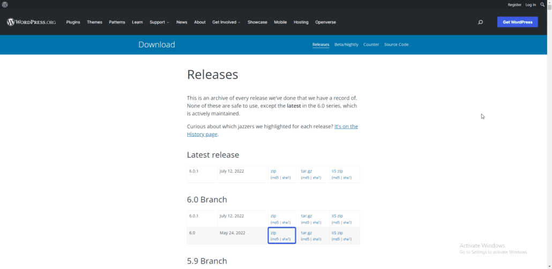Download 6.0.1 tar.gz in 6.0 Branch
This screenshot has height=269, width=552.
pyautogui.click(x=306, y=216)
